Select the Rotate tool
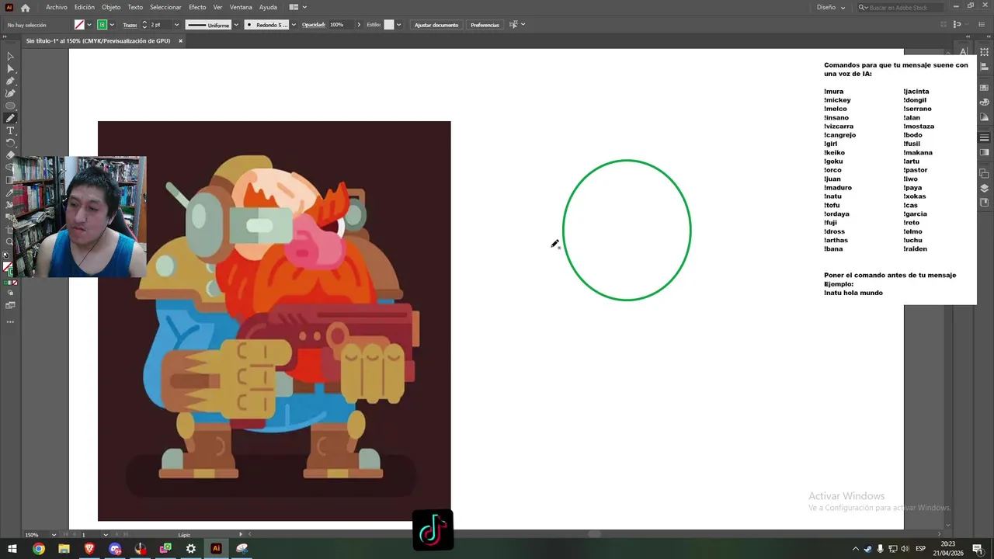Image resolution: width=994 pixels, height=559 pixels. tap(10, 143)
